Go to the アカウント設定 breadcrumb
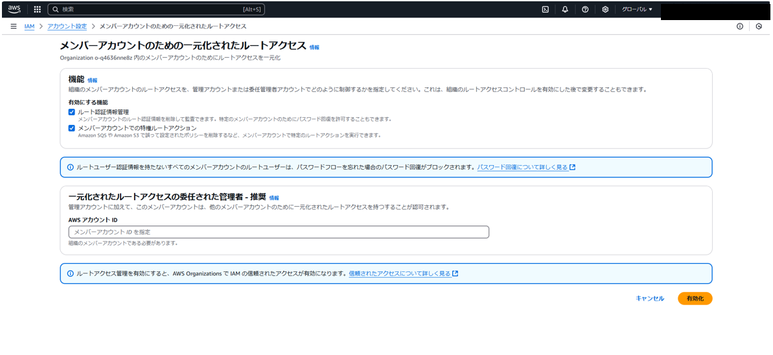The width and height of the screenshot is (773, 355). click(67, 26)
